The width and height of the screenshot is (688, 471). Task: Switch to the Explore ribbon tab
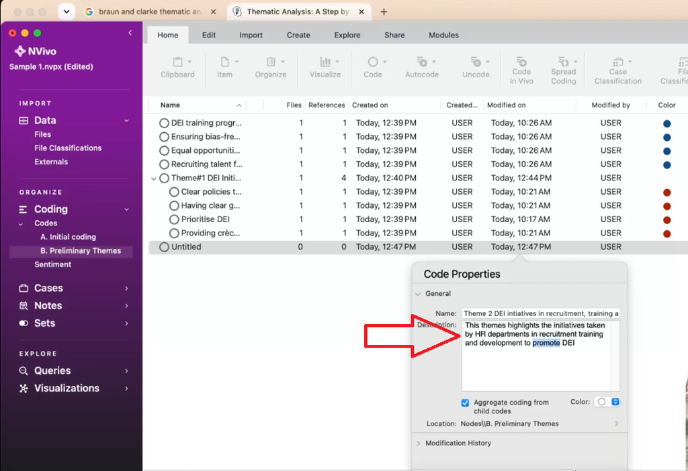tap(347, 35)
